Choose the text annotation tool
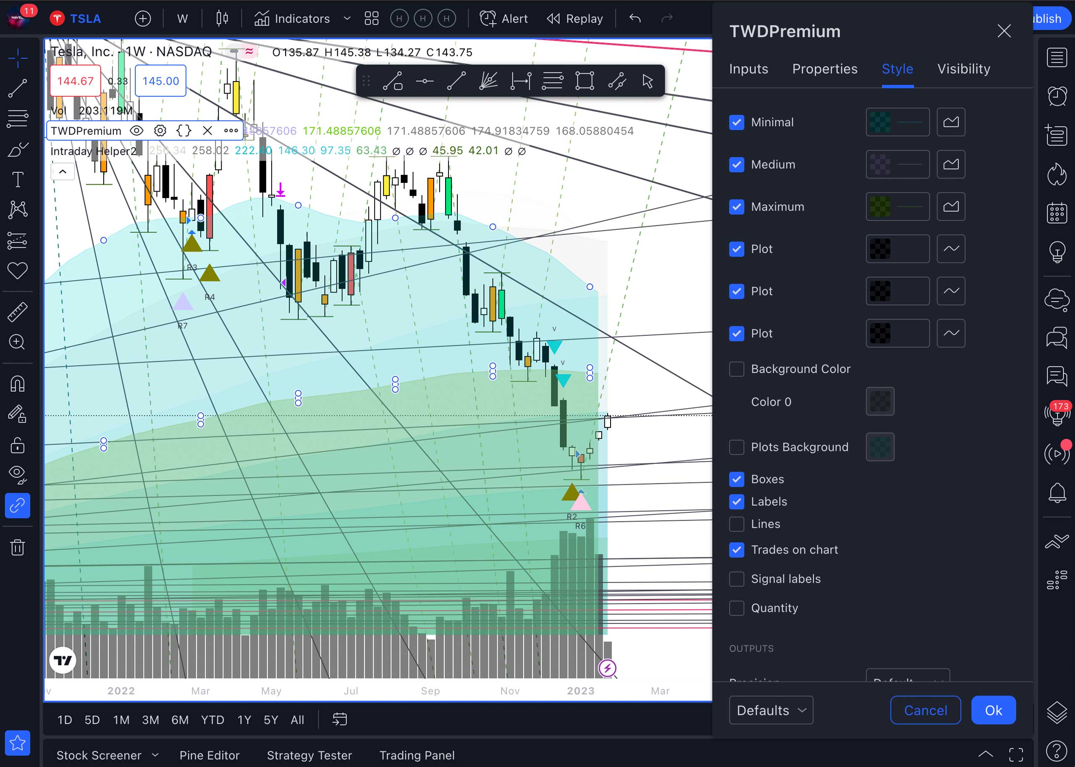 18,179
